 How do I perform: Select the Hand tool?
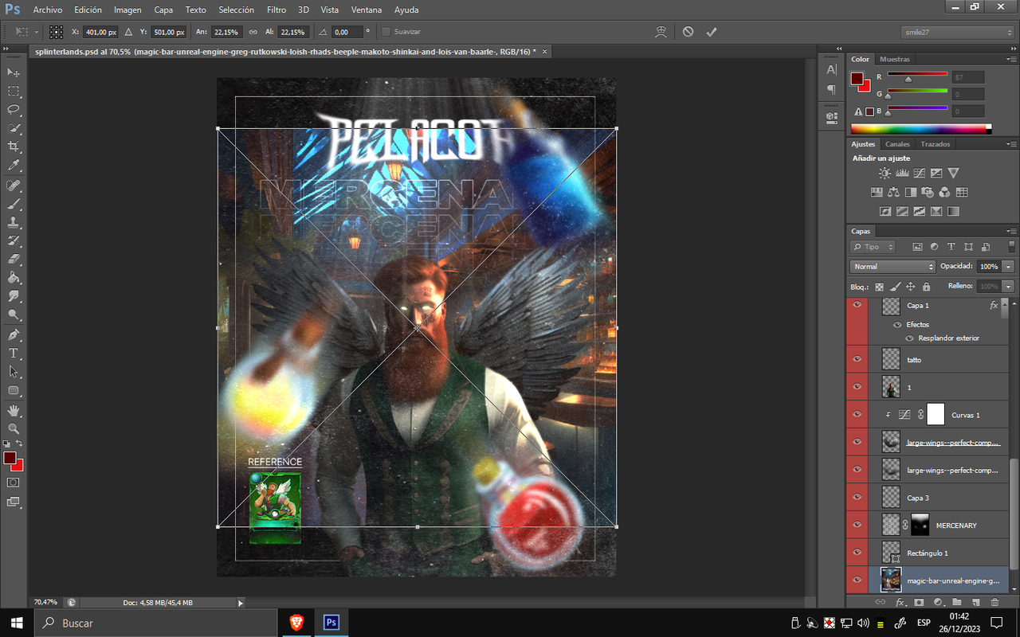(14, 410)
